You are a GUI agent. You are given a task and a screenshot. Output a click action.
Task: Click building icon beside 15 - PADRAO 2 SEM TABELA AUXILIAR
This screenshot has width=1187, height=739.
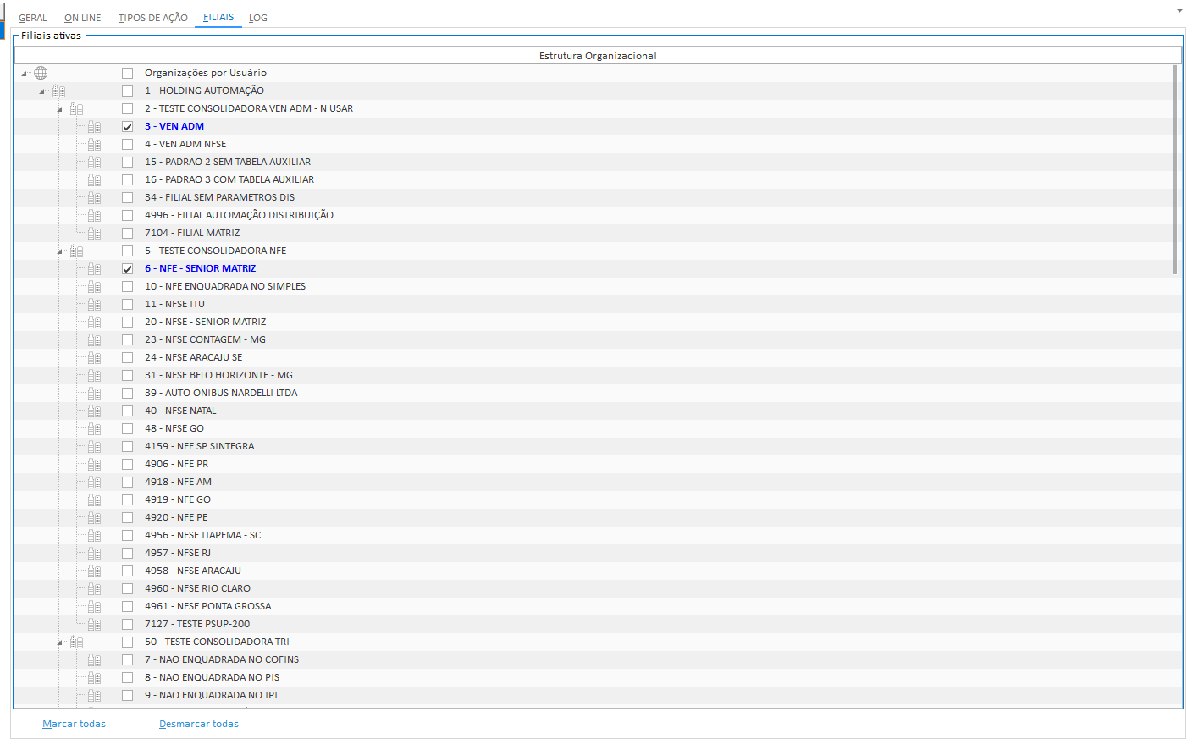click(x=94, y=162)
